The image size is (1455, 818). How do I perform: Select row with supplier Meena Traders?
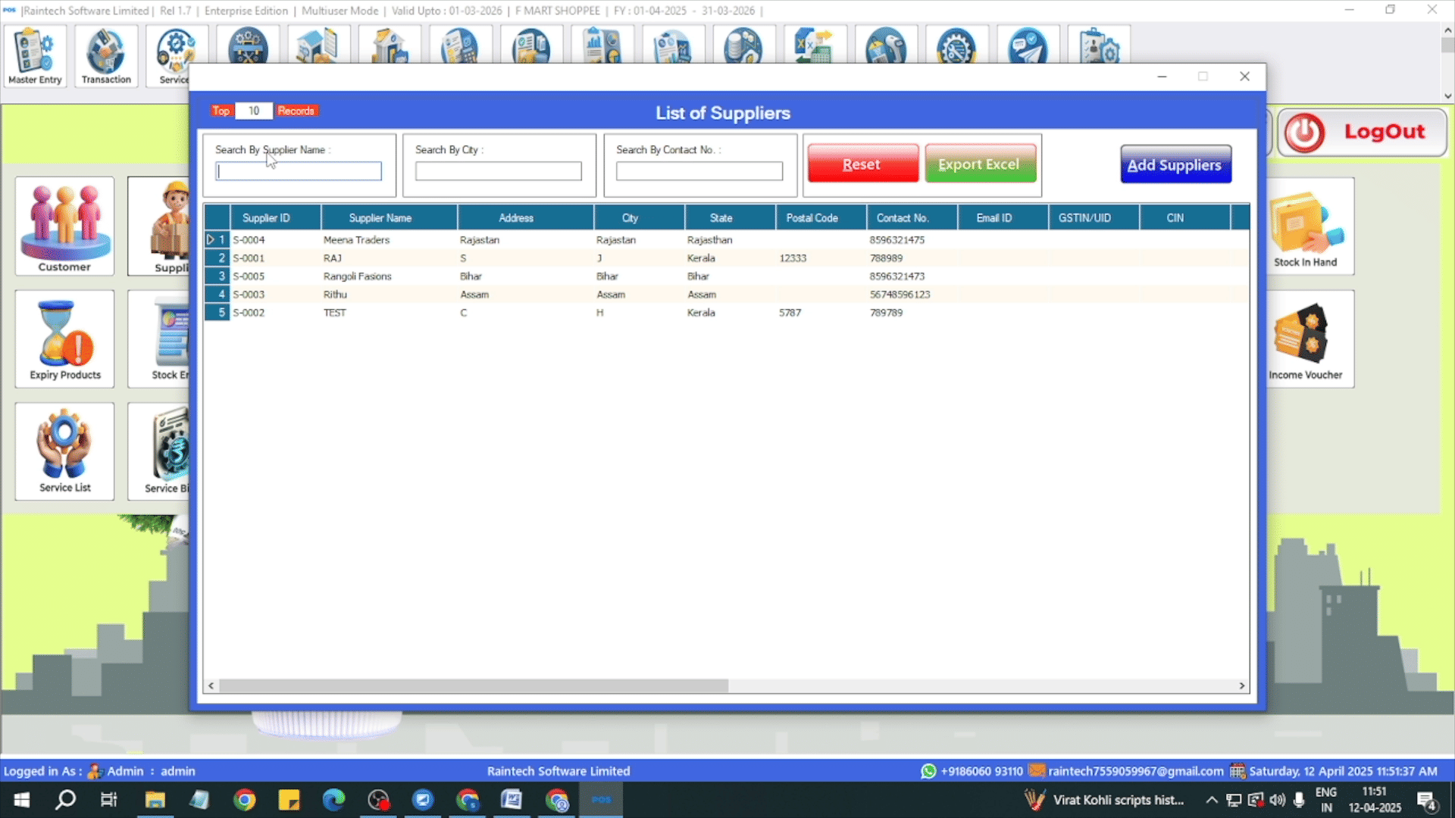tap(356, 239)
